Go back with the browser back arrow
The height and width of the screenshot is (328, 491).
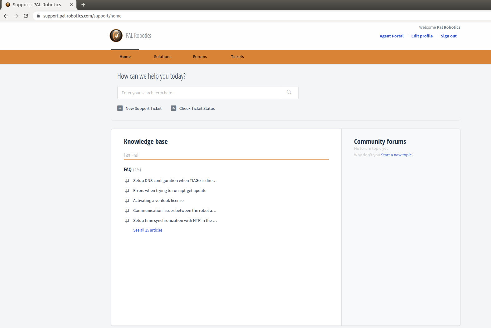click(x=6, y=16)
